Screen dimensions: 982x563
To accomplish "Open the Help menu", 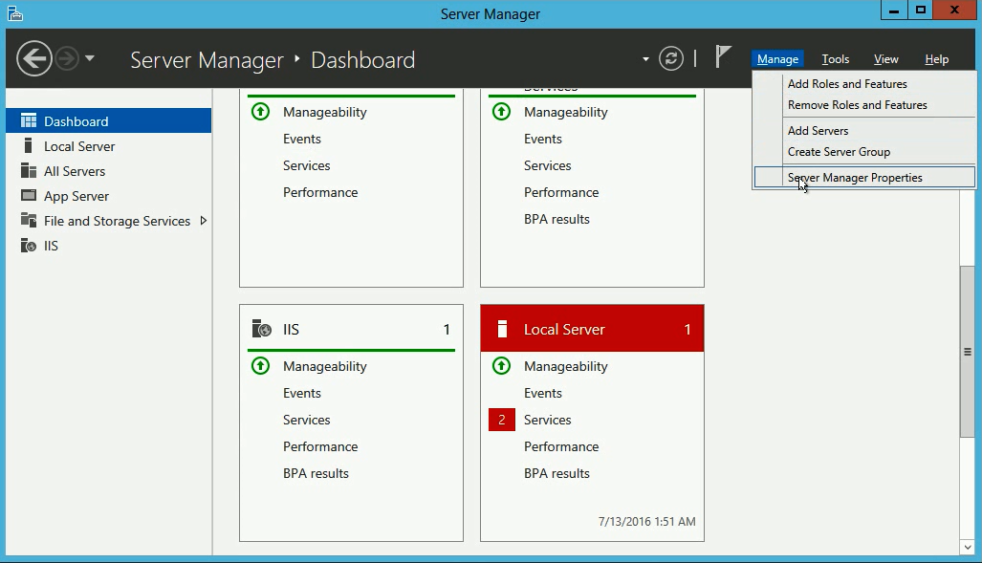I will coord(936,59).
